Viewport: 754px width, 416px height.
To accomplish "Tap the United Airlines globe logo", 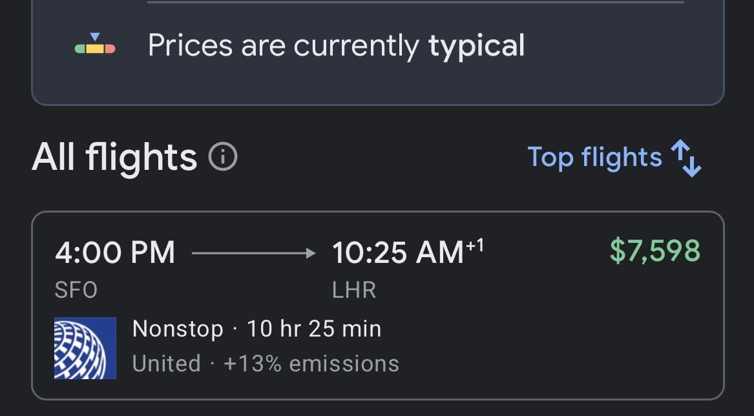I will tap(85, 348).
